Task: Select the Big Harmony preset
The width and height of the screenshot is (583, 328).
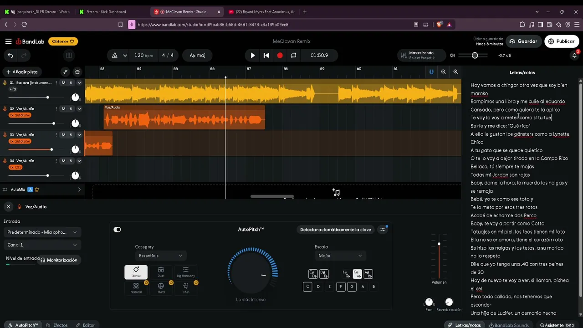Action: [186, 272]
